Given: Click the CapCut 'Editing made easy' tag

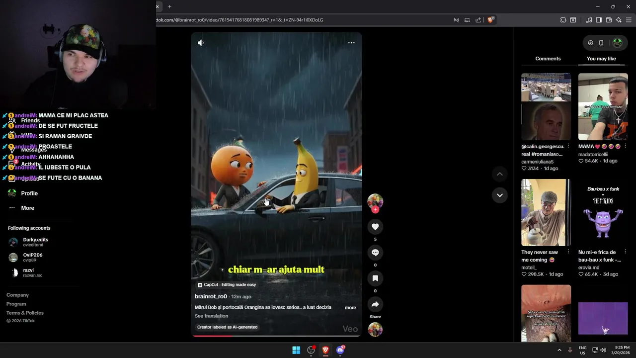Looking at the screenshot, I should (227, 285).
